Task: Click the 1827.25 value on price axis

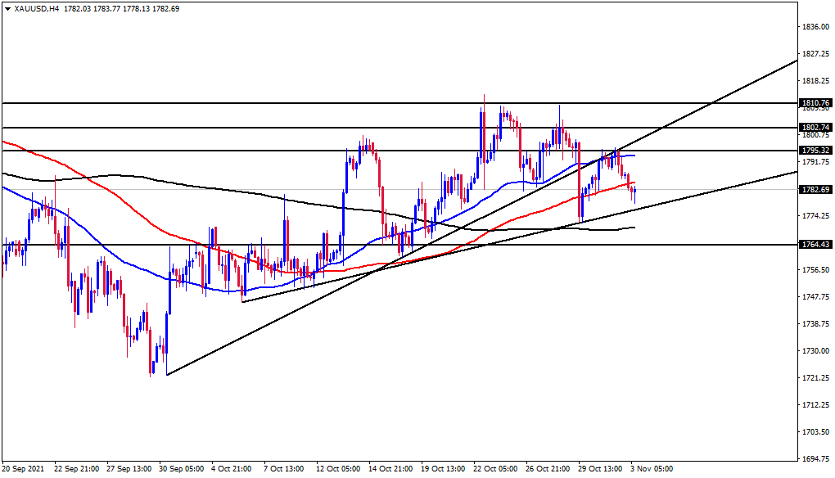Action: (x=816, y=54)
